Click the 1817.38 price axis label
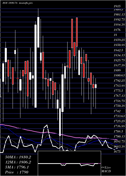The height and width of the screenshot is (176, 126). pos(119,65)
